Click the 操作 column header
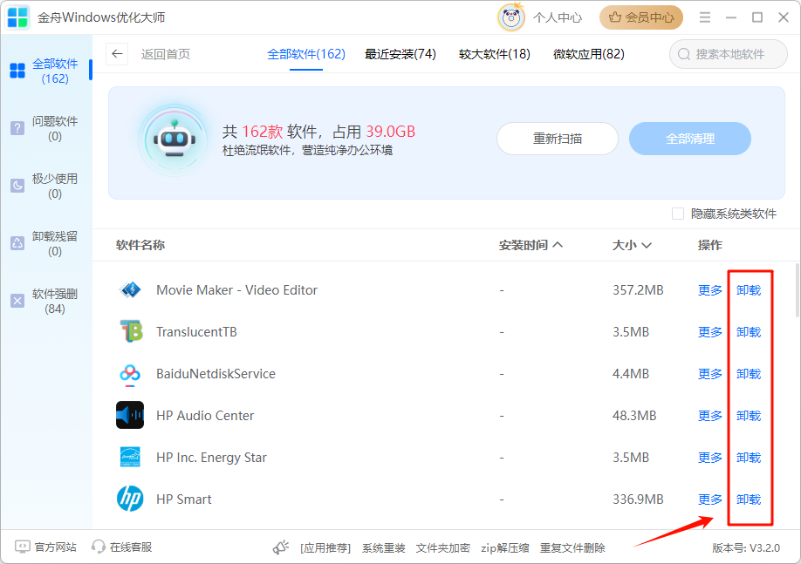 710,245
